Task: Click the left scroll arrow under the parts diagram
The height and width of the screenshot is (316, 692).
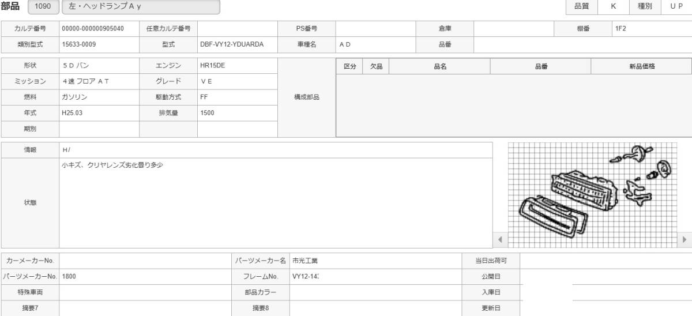Action: point(500,239)
